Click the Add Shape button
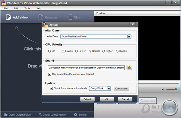The image size is (181, 118). point(148,101)
